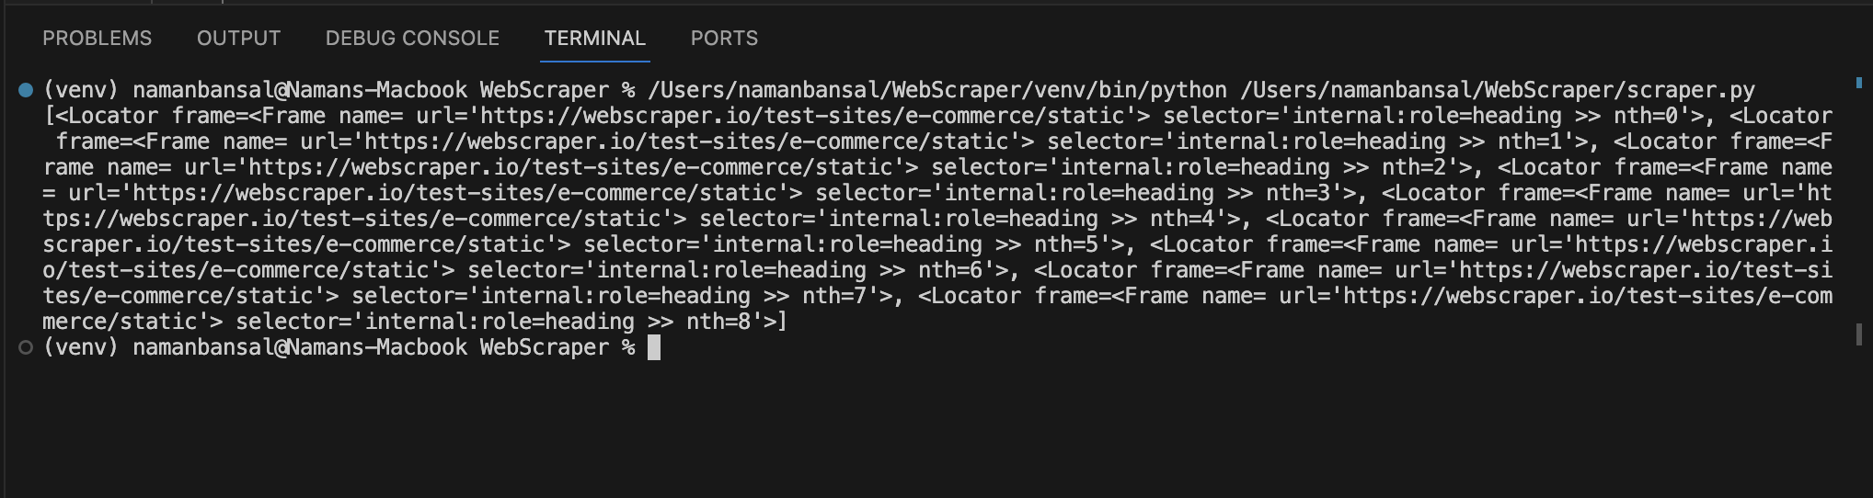
Task: Click the nth=8 text ending the output
Action: tap(718, 322)
